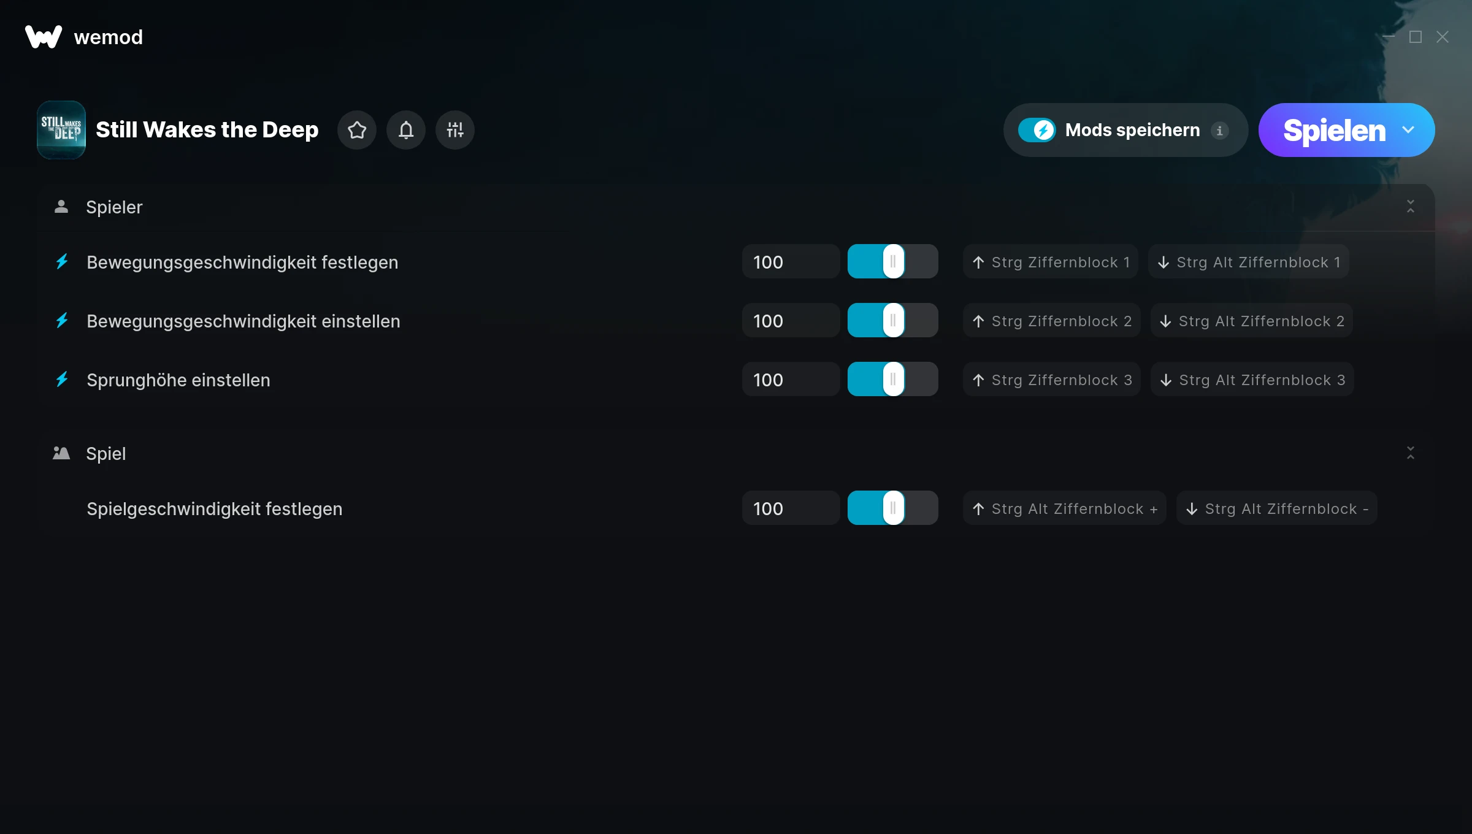Click the wemod wordmark

point(109,37)
